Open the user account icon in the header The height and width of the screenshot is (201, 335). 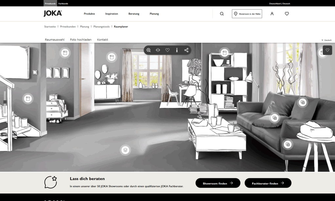pos(272,14)
